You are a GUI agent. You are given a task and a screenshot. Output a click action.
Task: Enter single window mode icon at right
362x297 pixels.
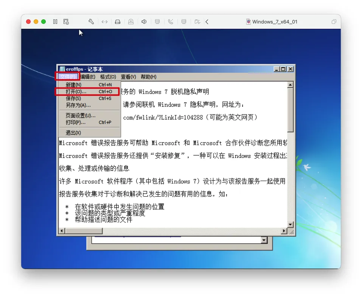334,22
